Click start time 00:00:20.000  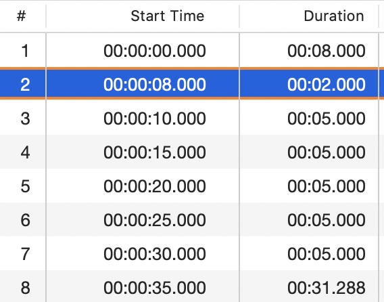pyautogui.click(x=155, y=186)
